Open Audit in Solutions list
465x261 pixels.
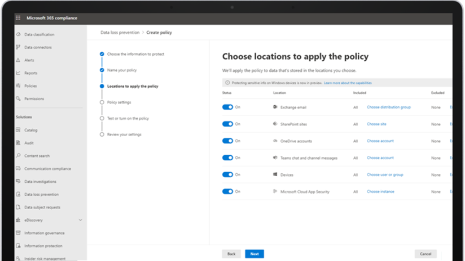coord(29,143)
